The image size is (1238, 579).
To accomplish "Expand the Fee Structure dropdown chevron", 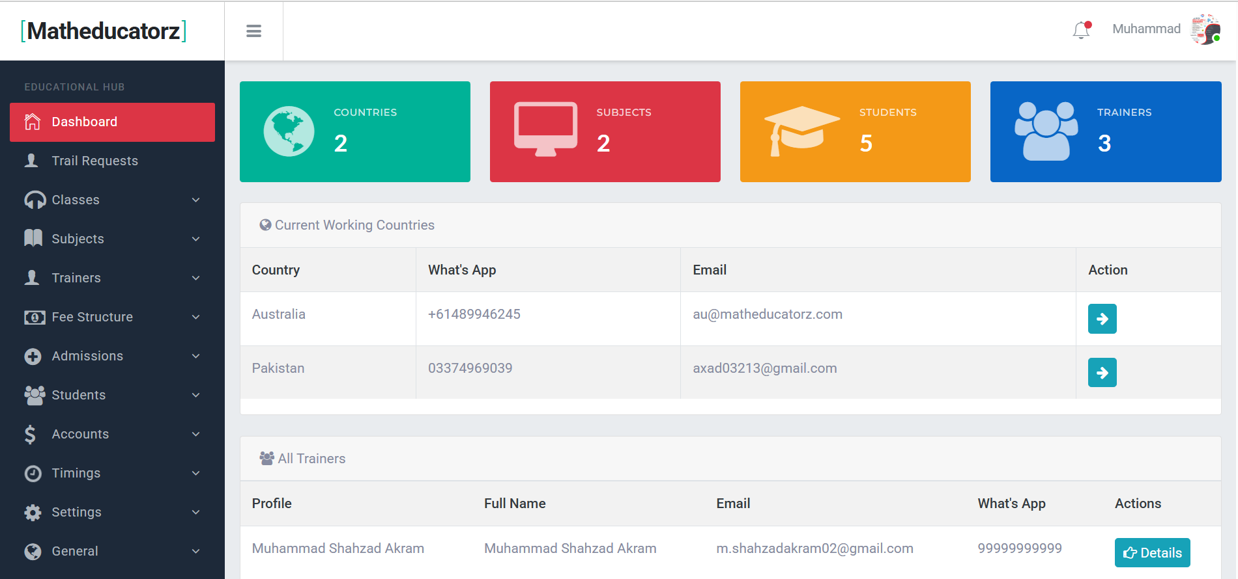I will click(x=195, y=317).
